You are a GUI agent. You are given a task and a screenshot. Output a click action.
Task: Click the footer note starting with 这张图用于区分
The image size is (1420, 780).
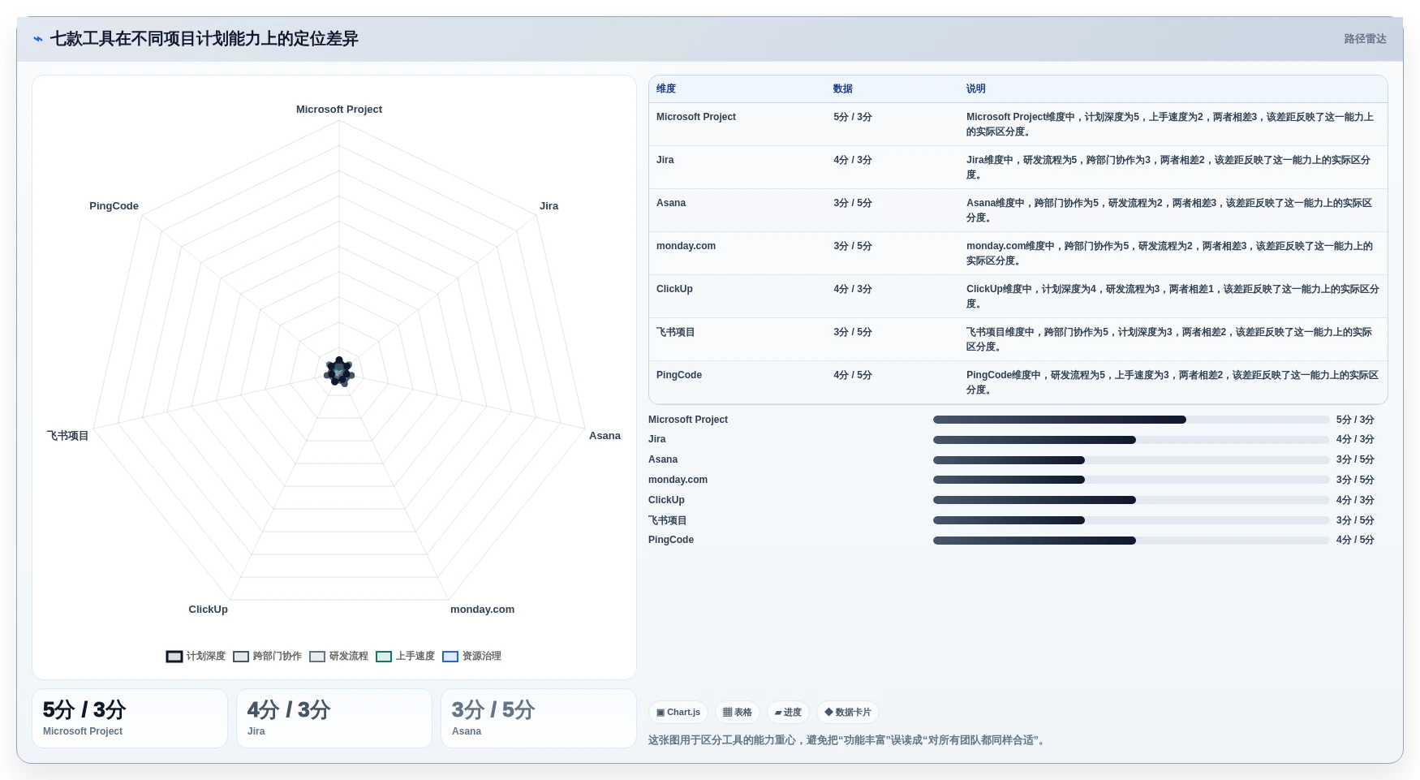pyautogui.click(x=848, y=740)
